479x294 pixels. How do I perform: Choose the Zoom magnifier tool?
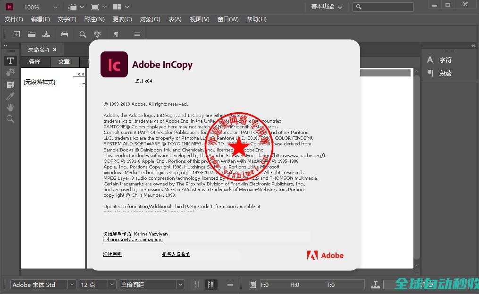[10, 119]
